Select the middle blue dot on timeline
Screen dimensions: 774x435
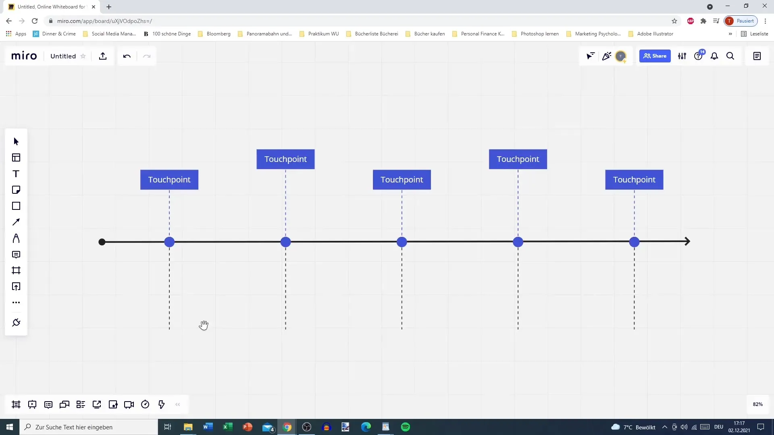(x=402, y=242)
